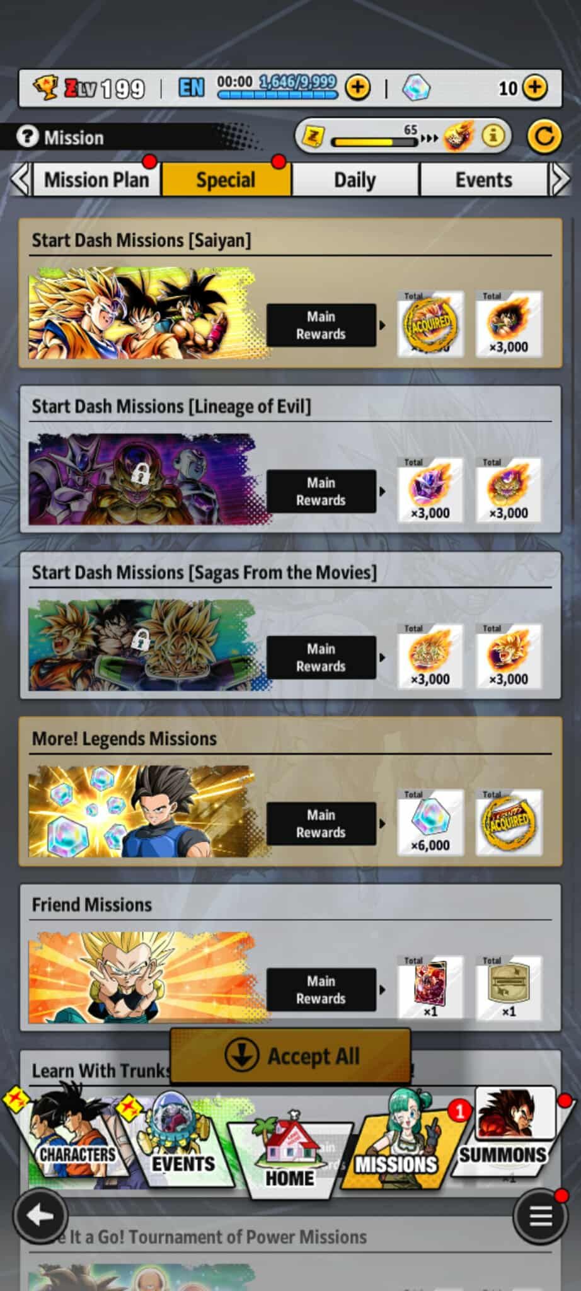Select the Events mission tab
The image size is (581, 1291).
(483, 180)
